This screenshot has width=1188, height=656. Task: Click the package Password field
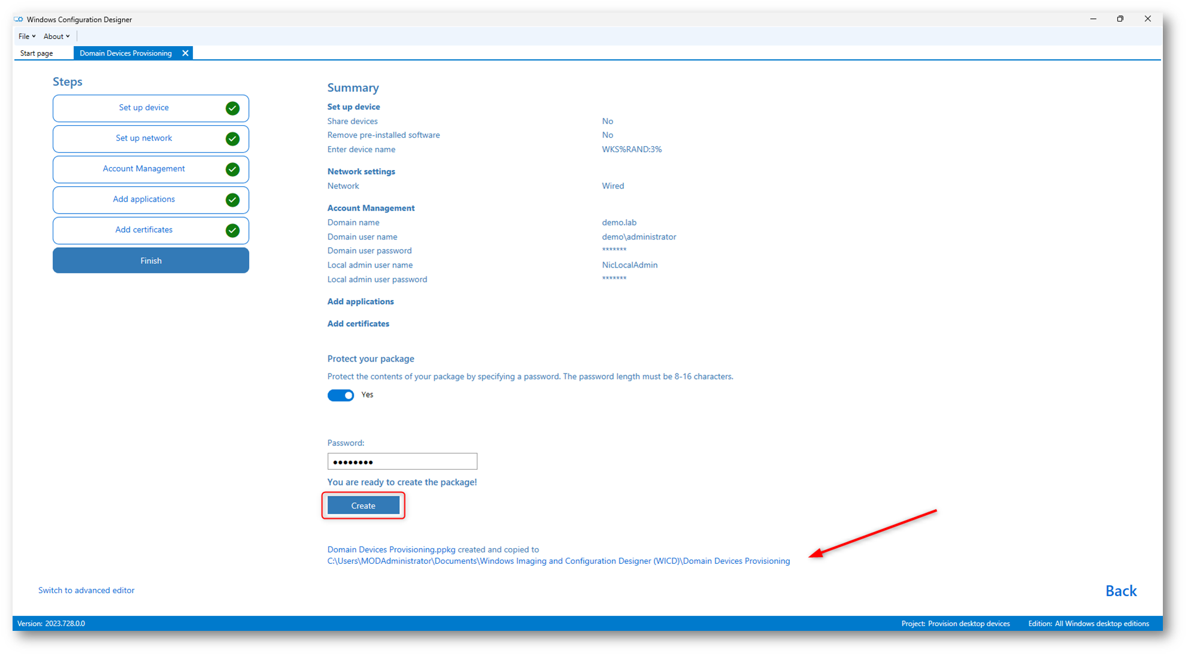click(x=402, y=461)
